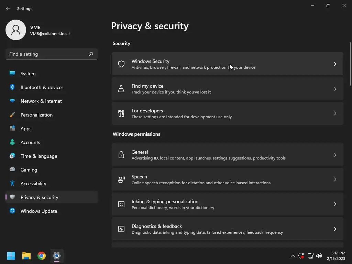
Task: Open the General row chevron
Action: coord(335,155)
